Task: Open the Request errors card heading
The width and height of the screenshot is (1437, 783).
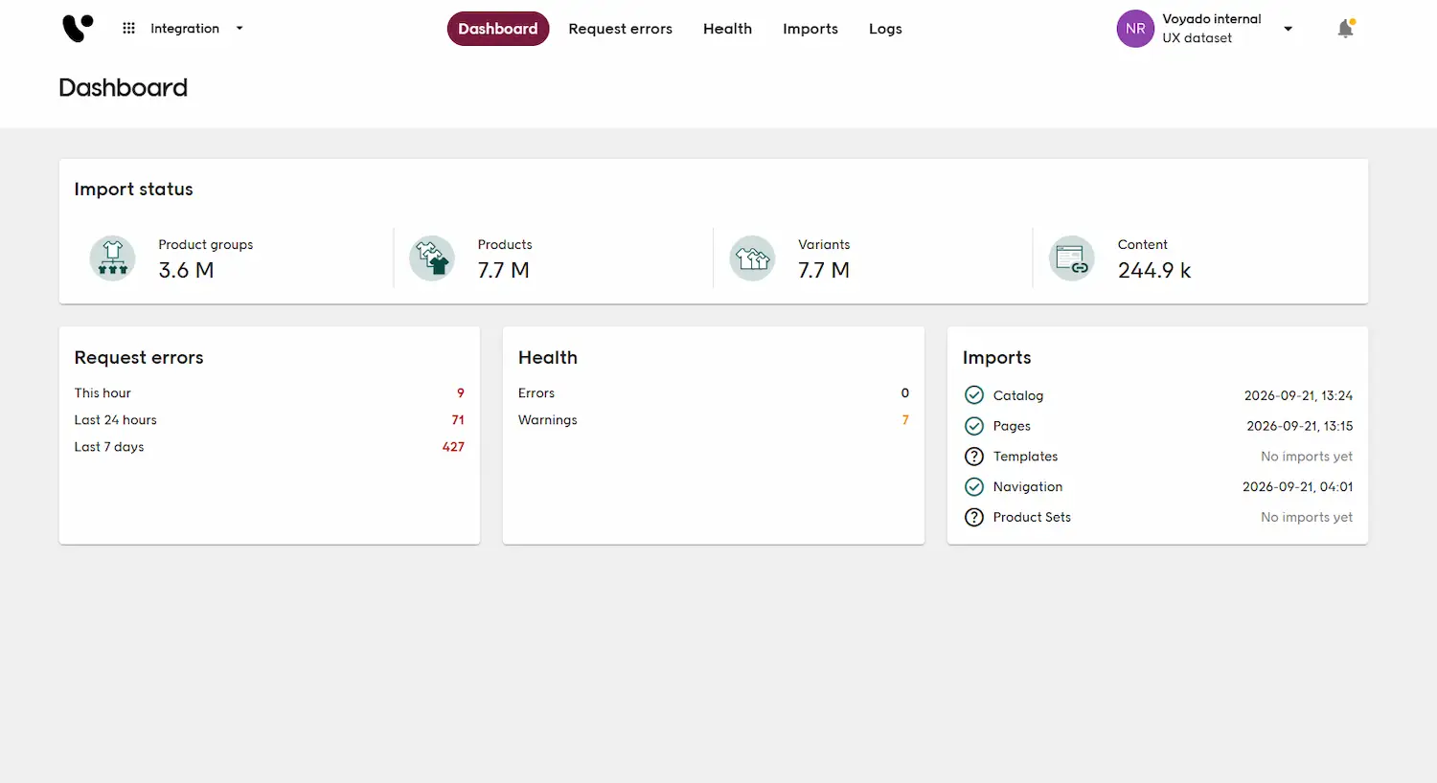Action: [139, 358]
